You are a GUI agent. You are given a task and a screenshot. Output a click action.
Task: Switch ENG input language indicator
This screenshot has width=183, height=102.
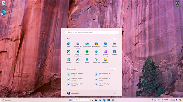pos(159,100)
